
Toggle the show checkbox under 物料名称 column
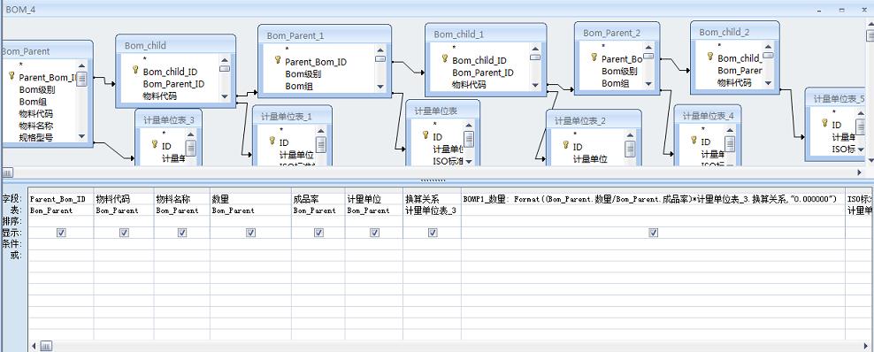coord(182,233)
